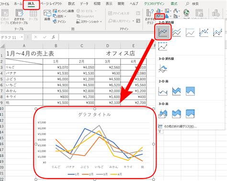
Task: Open the line chart dropdown in ribbon
Action: [159, 16]
